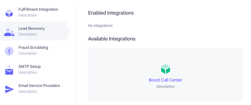Click Description under Boost Call Center
Viewport: 251px width, 105px height.
tap(165, 86)
